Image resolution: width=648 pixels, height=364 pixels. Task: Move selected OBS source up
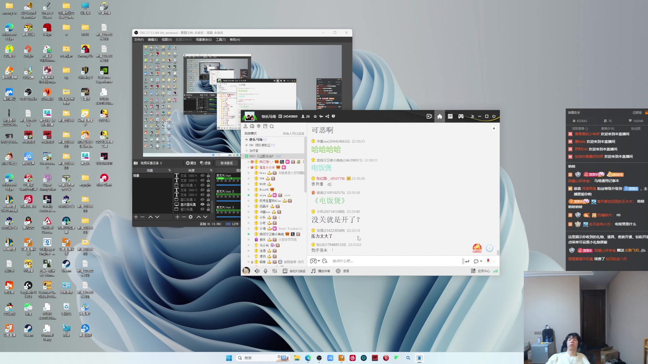click(x=198, y=217)
